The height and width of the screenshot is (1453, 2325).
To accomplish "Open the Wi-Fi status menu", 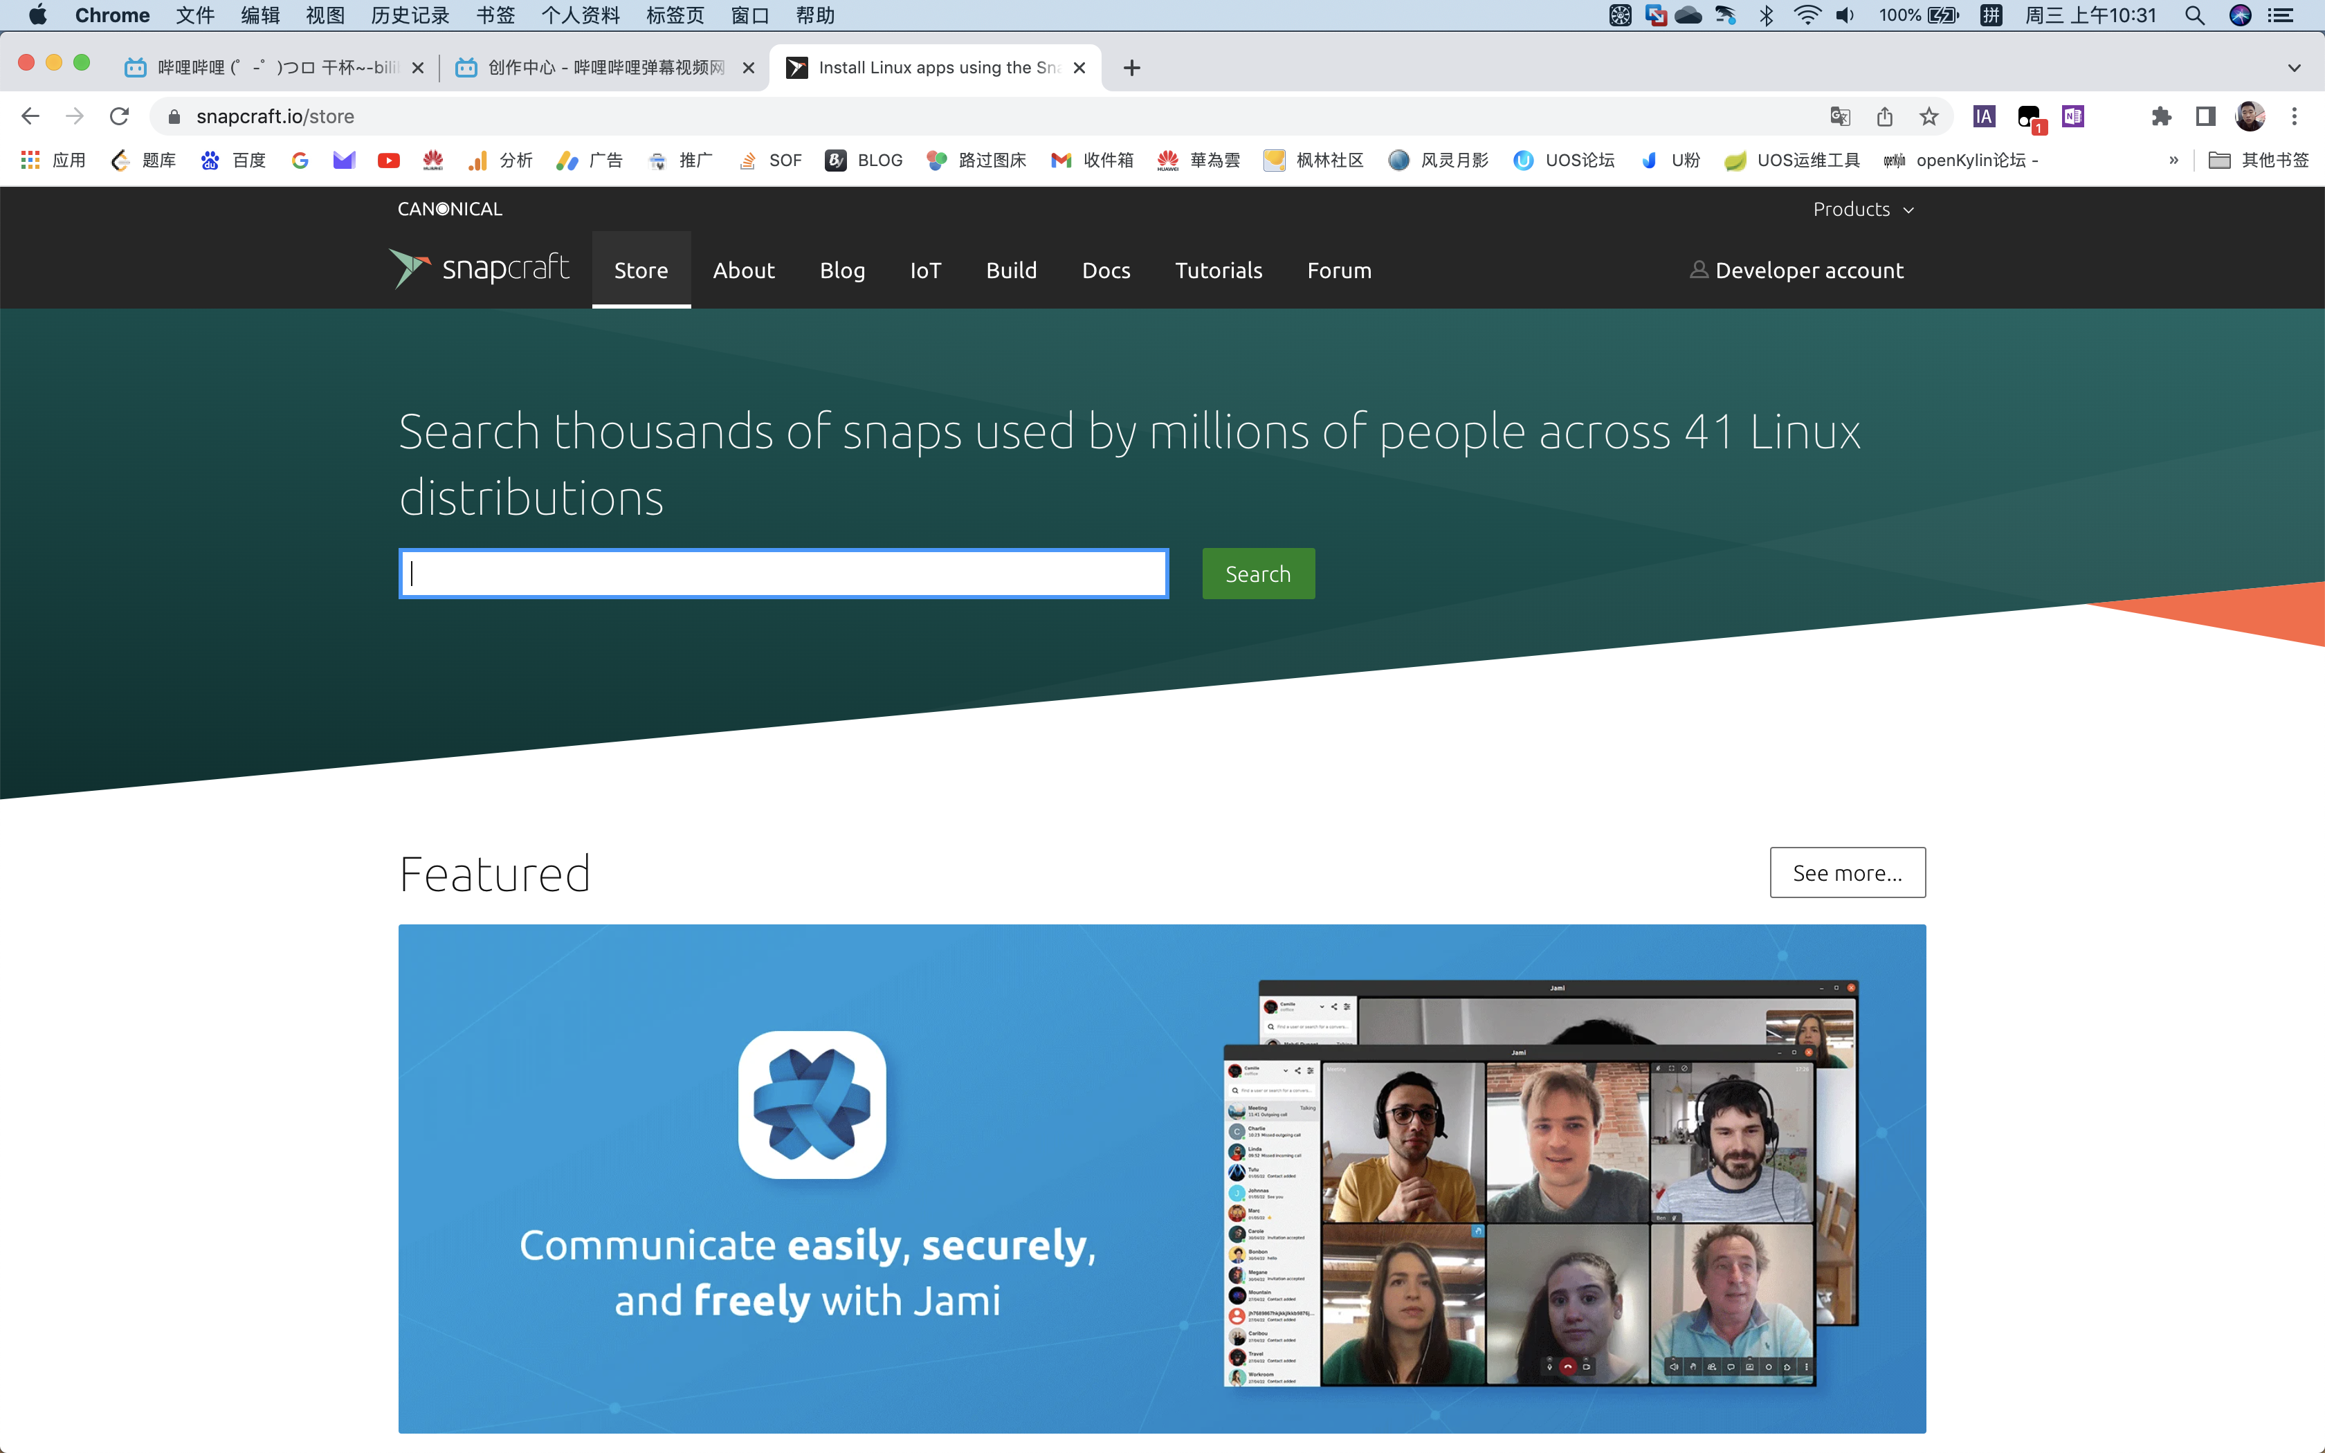I will [1807, 15].
